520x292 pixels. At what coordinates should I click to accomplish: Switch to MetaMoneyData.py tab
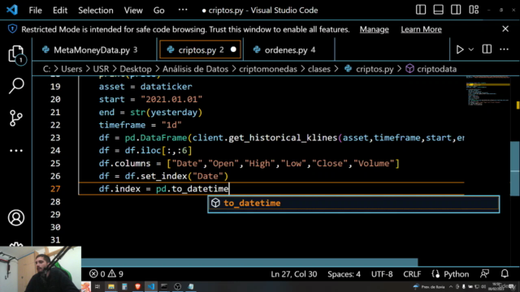94,50
